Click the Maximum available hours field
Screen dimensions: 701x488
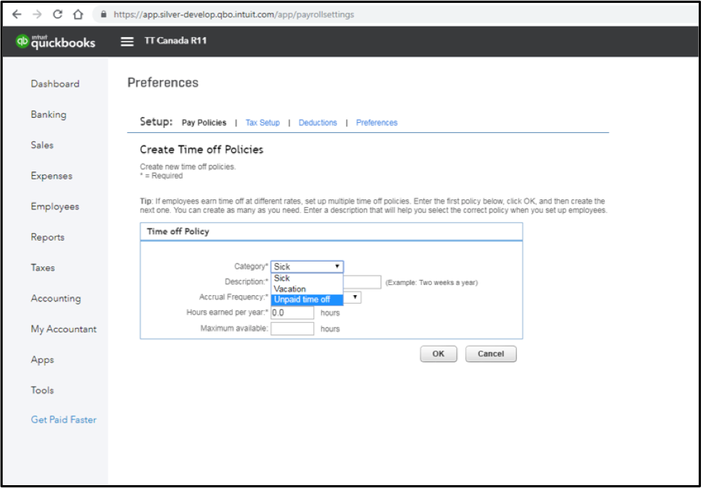[293, 329]
